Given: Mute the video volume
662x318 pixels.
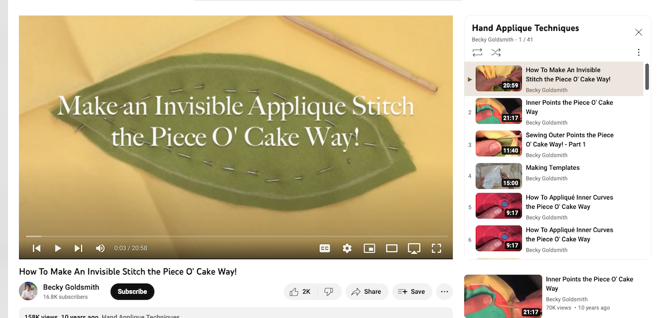Looking at the screenshot, I should click(100, 249).
